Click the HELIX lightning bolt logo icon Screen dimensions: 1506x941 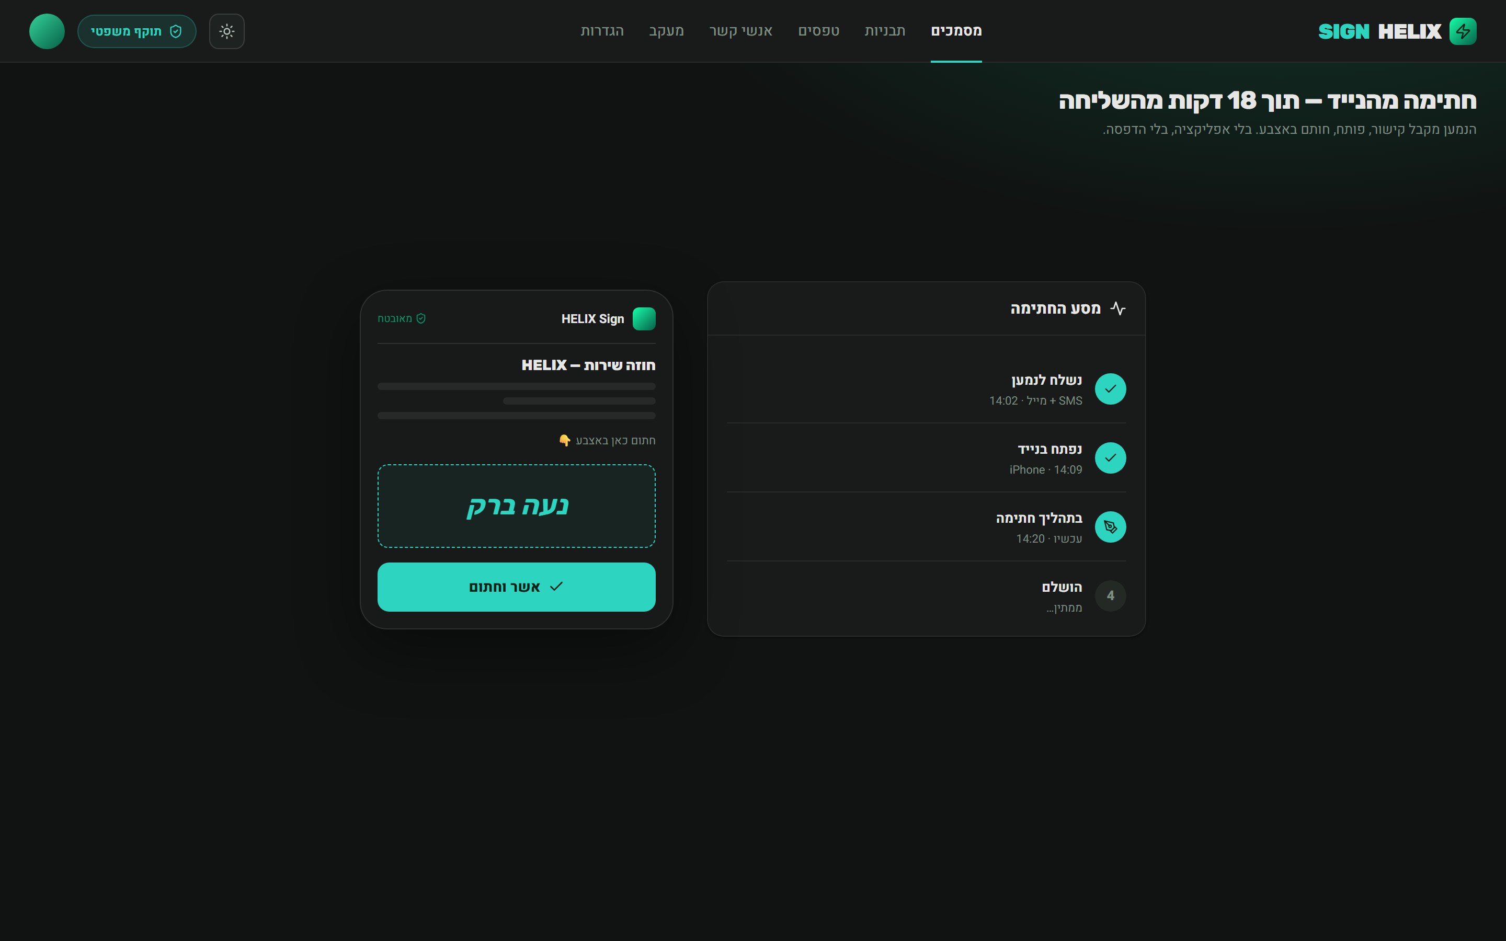[1463, 31]
